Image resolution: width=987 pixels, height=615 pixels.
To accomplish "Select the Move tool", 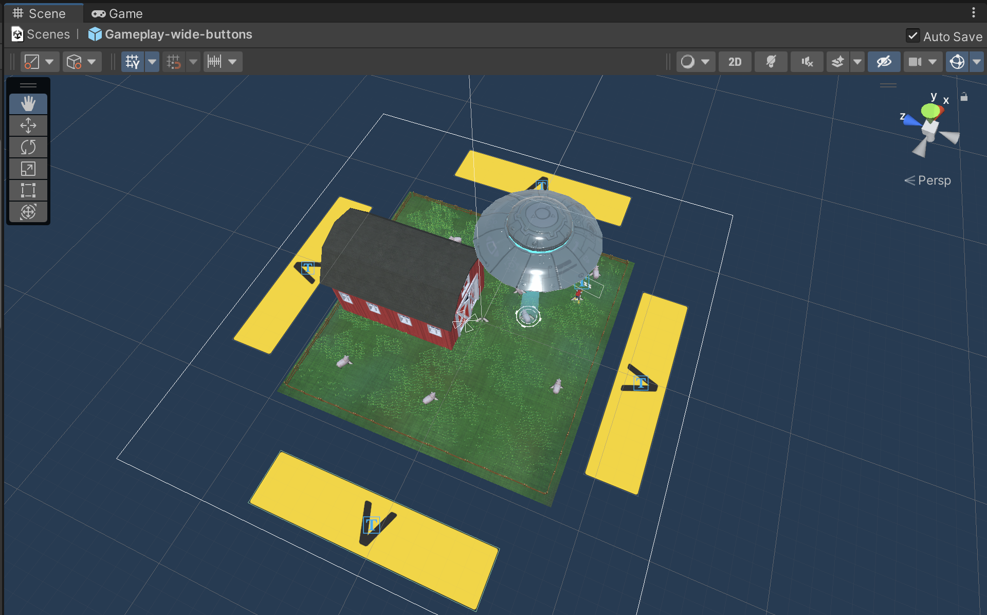I will (x=28, y=125).
